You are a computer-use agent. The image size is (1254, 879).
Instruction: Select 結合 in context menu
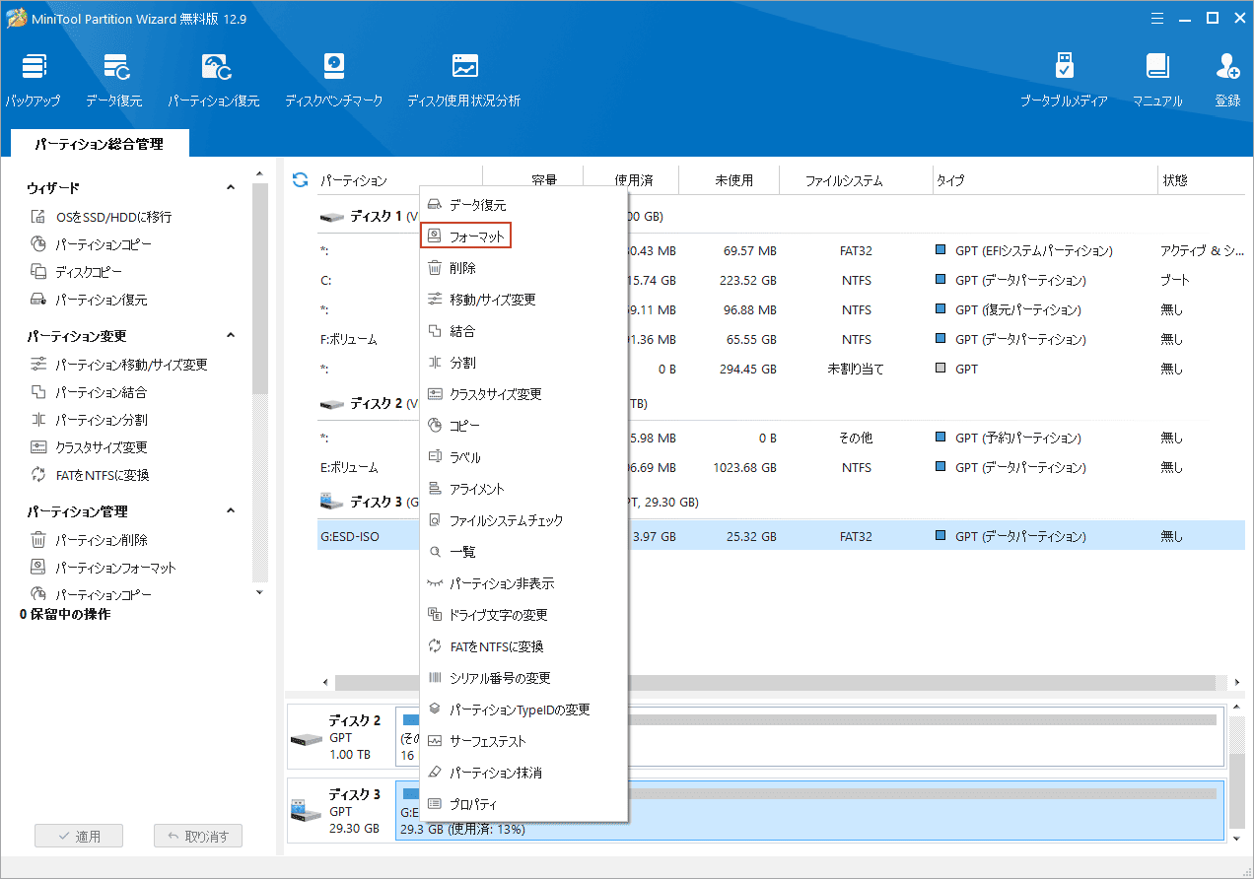(x=524, y=331)
